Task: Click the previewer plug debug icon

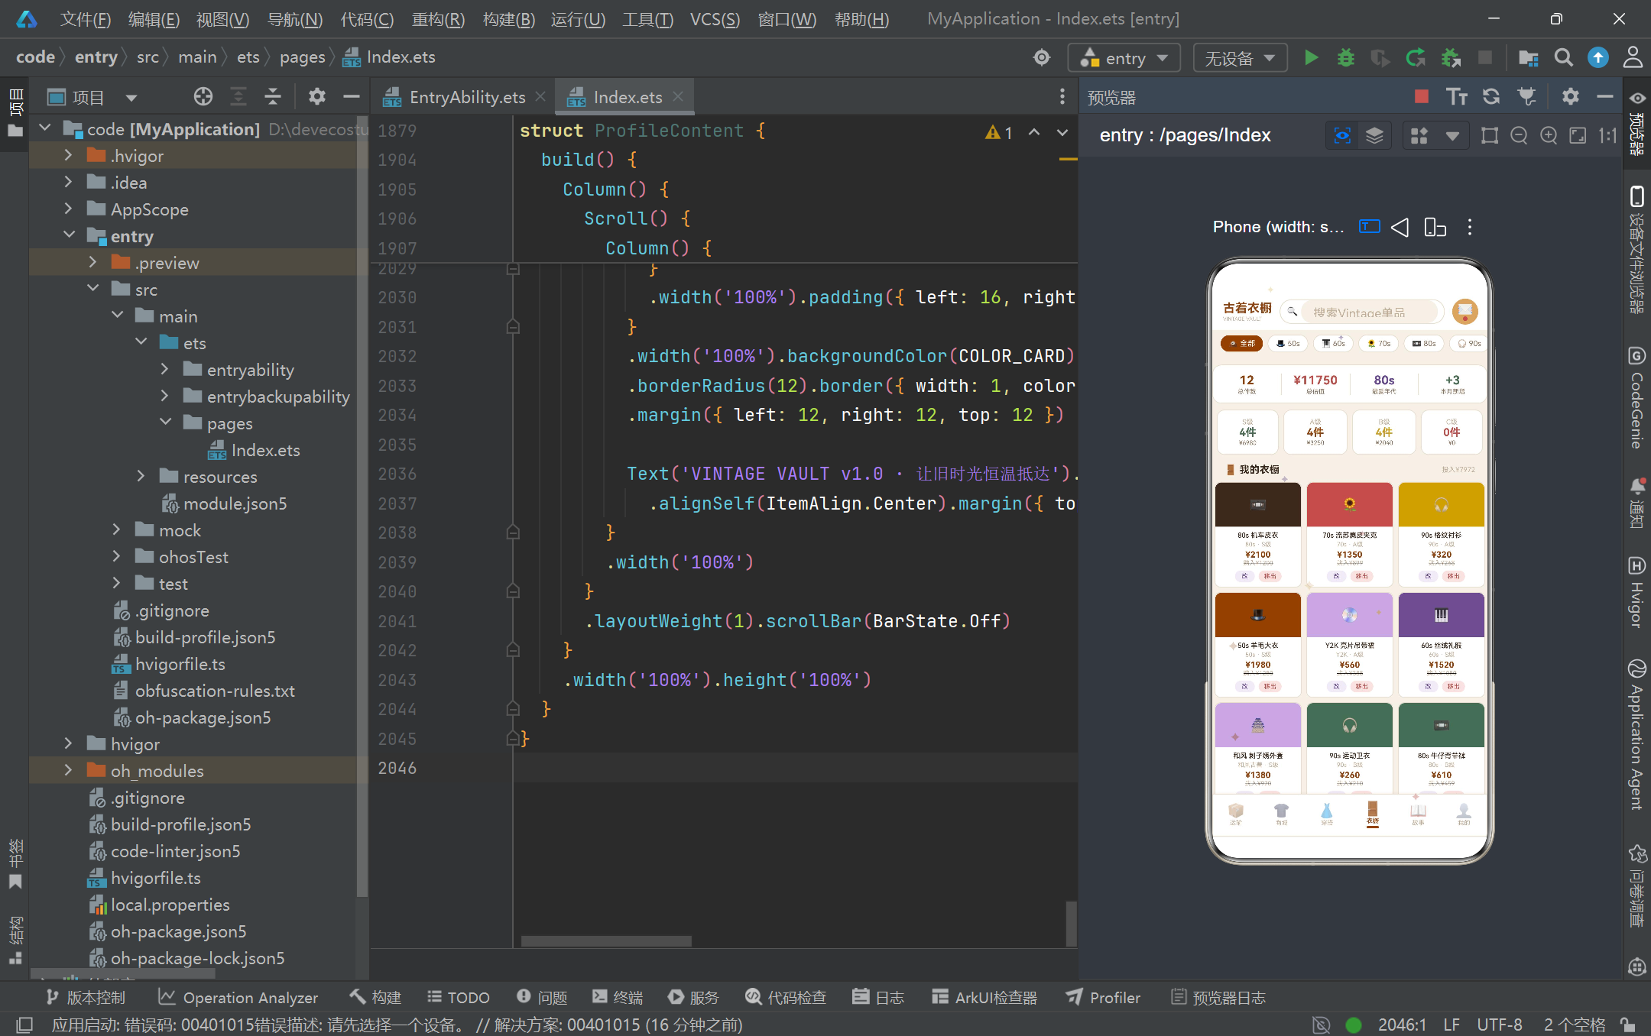Action: coord(1526,96)
